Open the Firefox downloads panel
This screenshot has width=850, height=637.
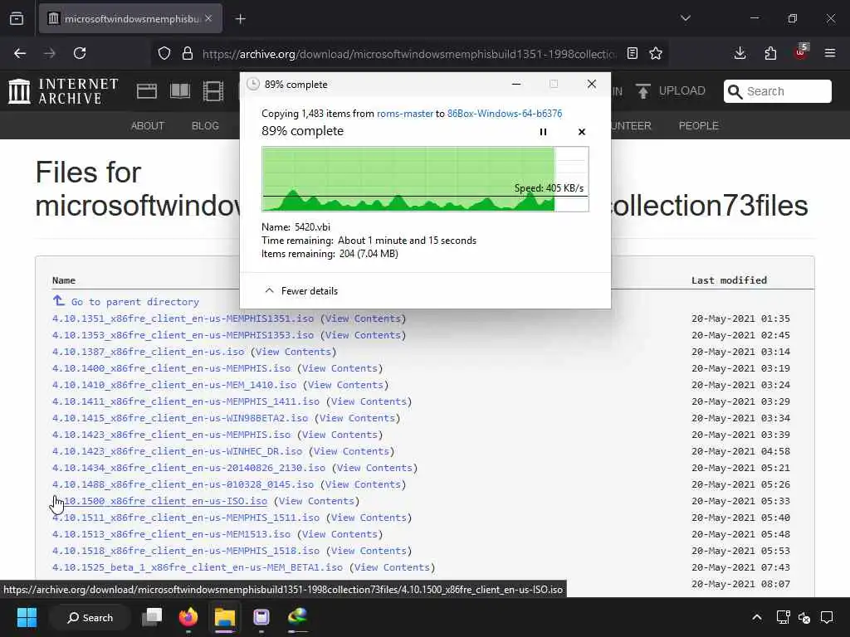[x=740, y=53]
